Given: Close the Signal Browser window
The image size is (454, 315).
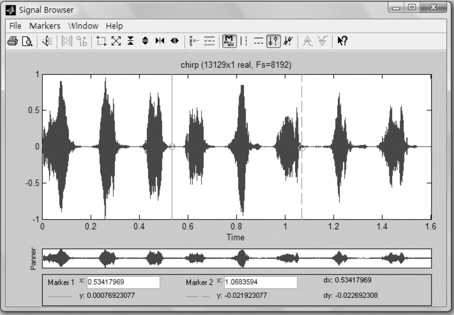Looking at the screenshot, I should pyautogui.click(x=433, y=8).
